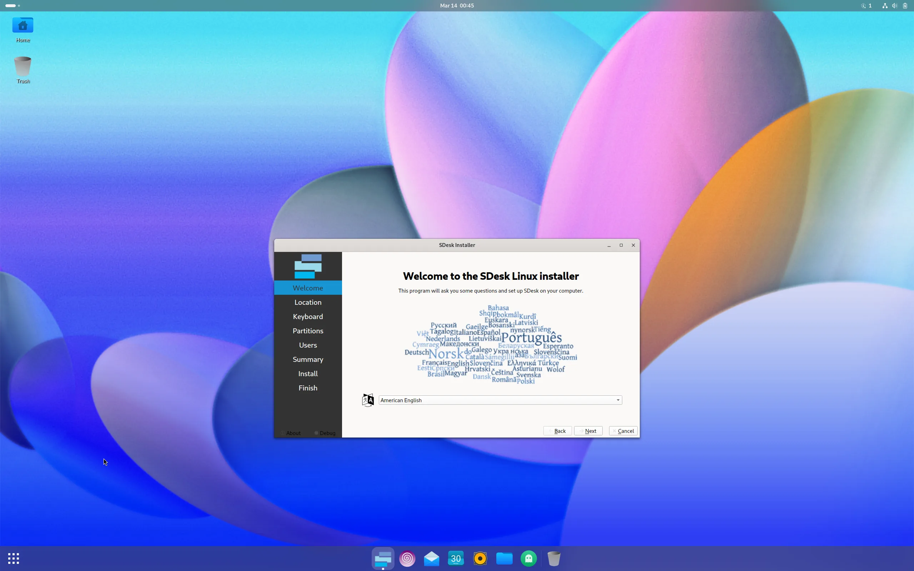
Task: Select the Partitions step in the installer sidebar
Action: pos(308,330)
